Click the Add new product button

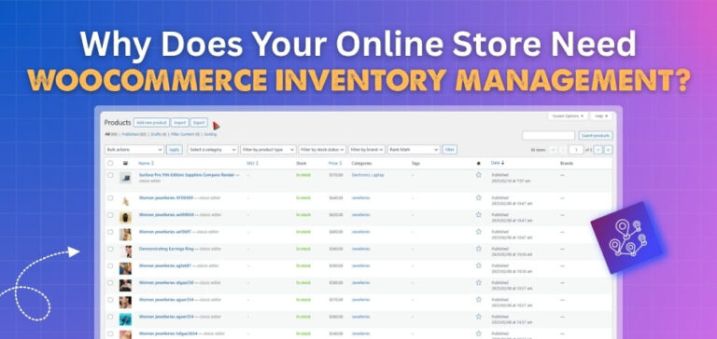click(x=151, y=123)
